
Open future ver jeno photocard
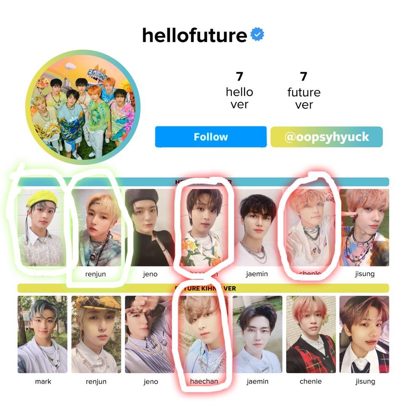coord(150,334)
